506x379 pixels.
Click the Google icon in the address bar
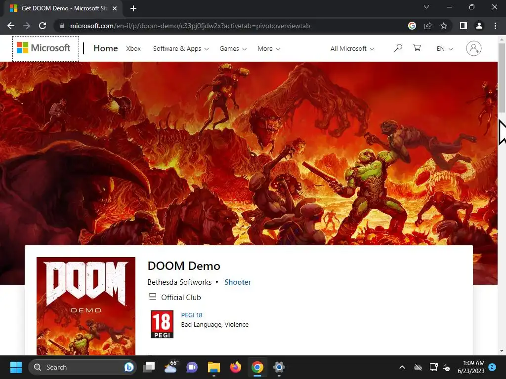coord(412,26)
